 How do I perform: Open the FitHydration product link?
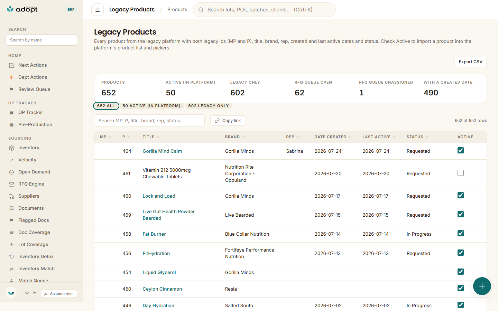[156, 253]
